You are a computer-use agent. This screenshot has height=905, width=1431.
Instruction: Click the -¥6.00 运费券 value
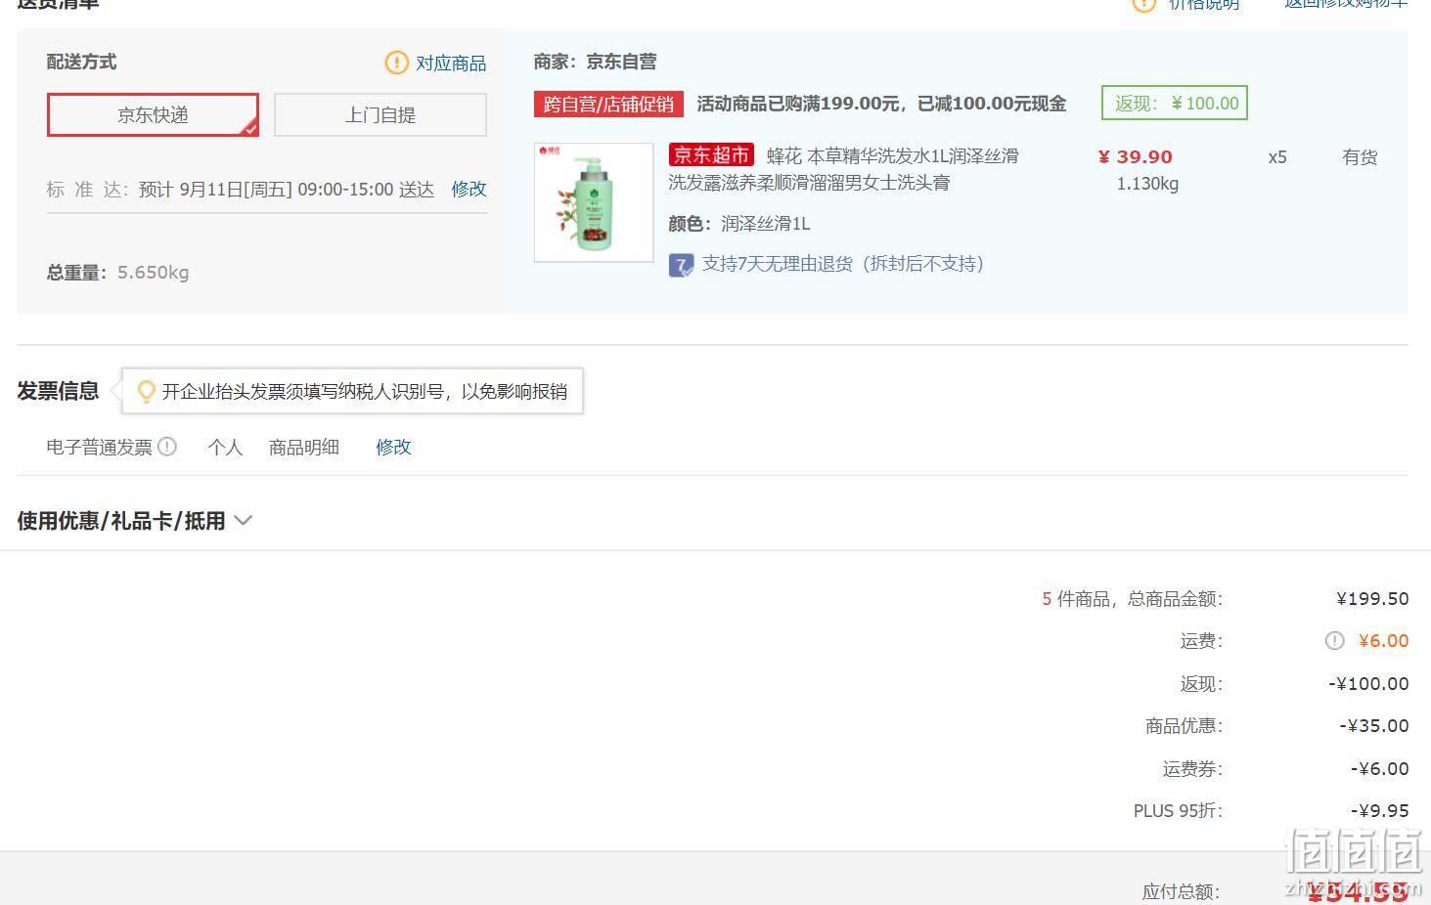point(1380,769)
